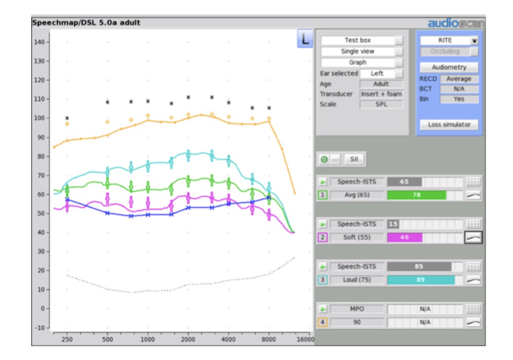Open the dotted grid icon for test 3
The image size is (513, 360).
pos(473,266)
